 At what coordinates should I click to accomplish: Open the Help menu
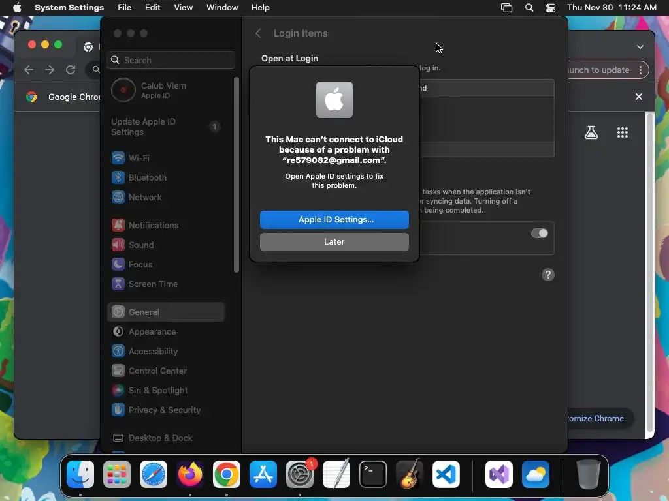click(x=260, y=7)
